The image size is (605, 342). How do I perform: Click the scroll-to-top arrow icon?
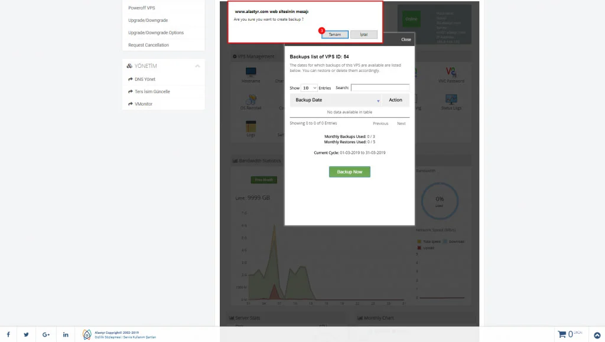597,335
